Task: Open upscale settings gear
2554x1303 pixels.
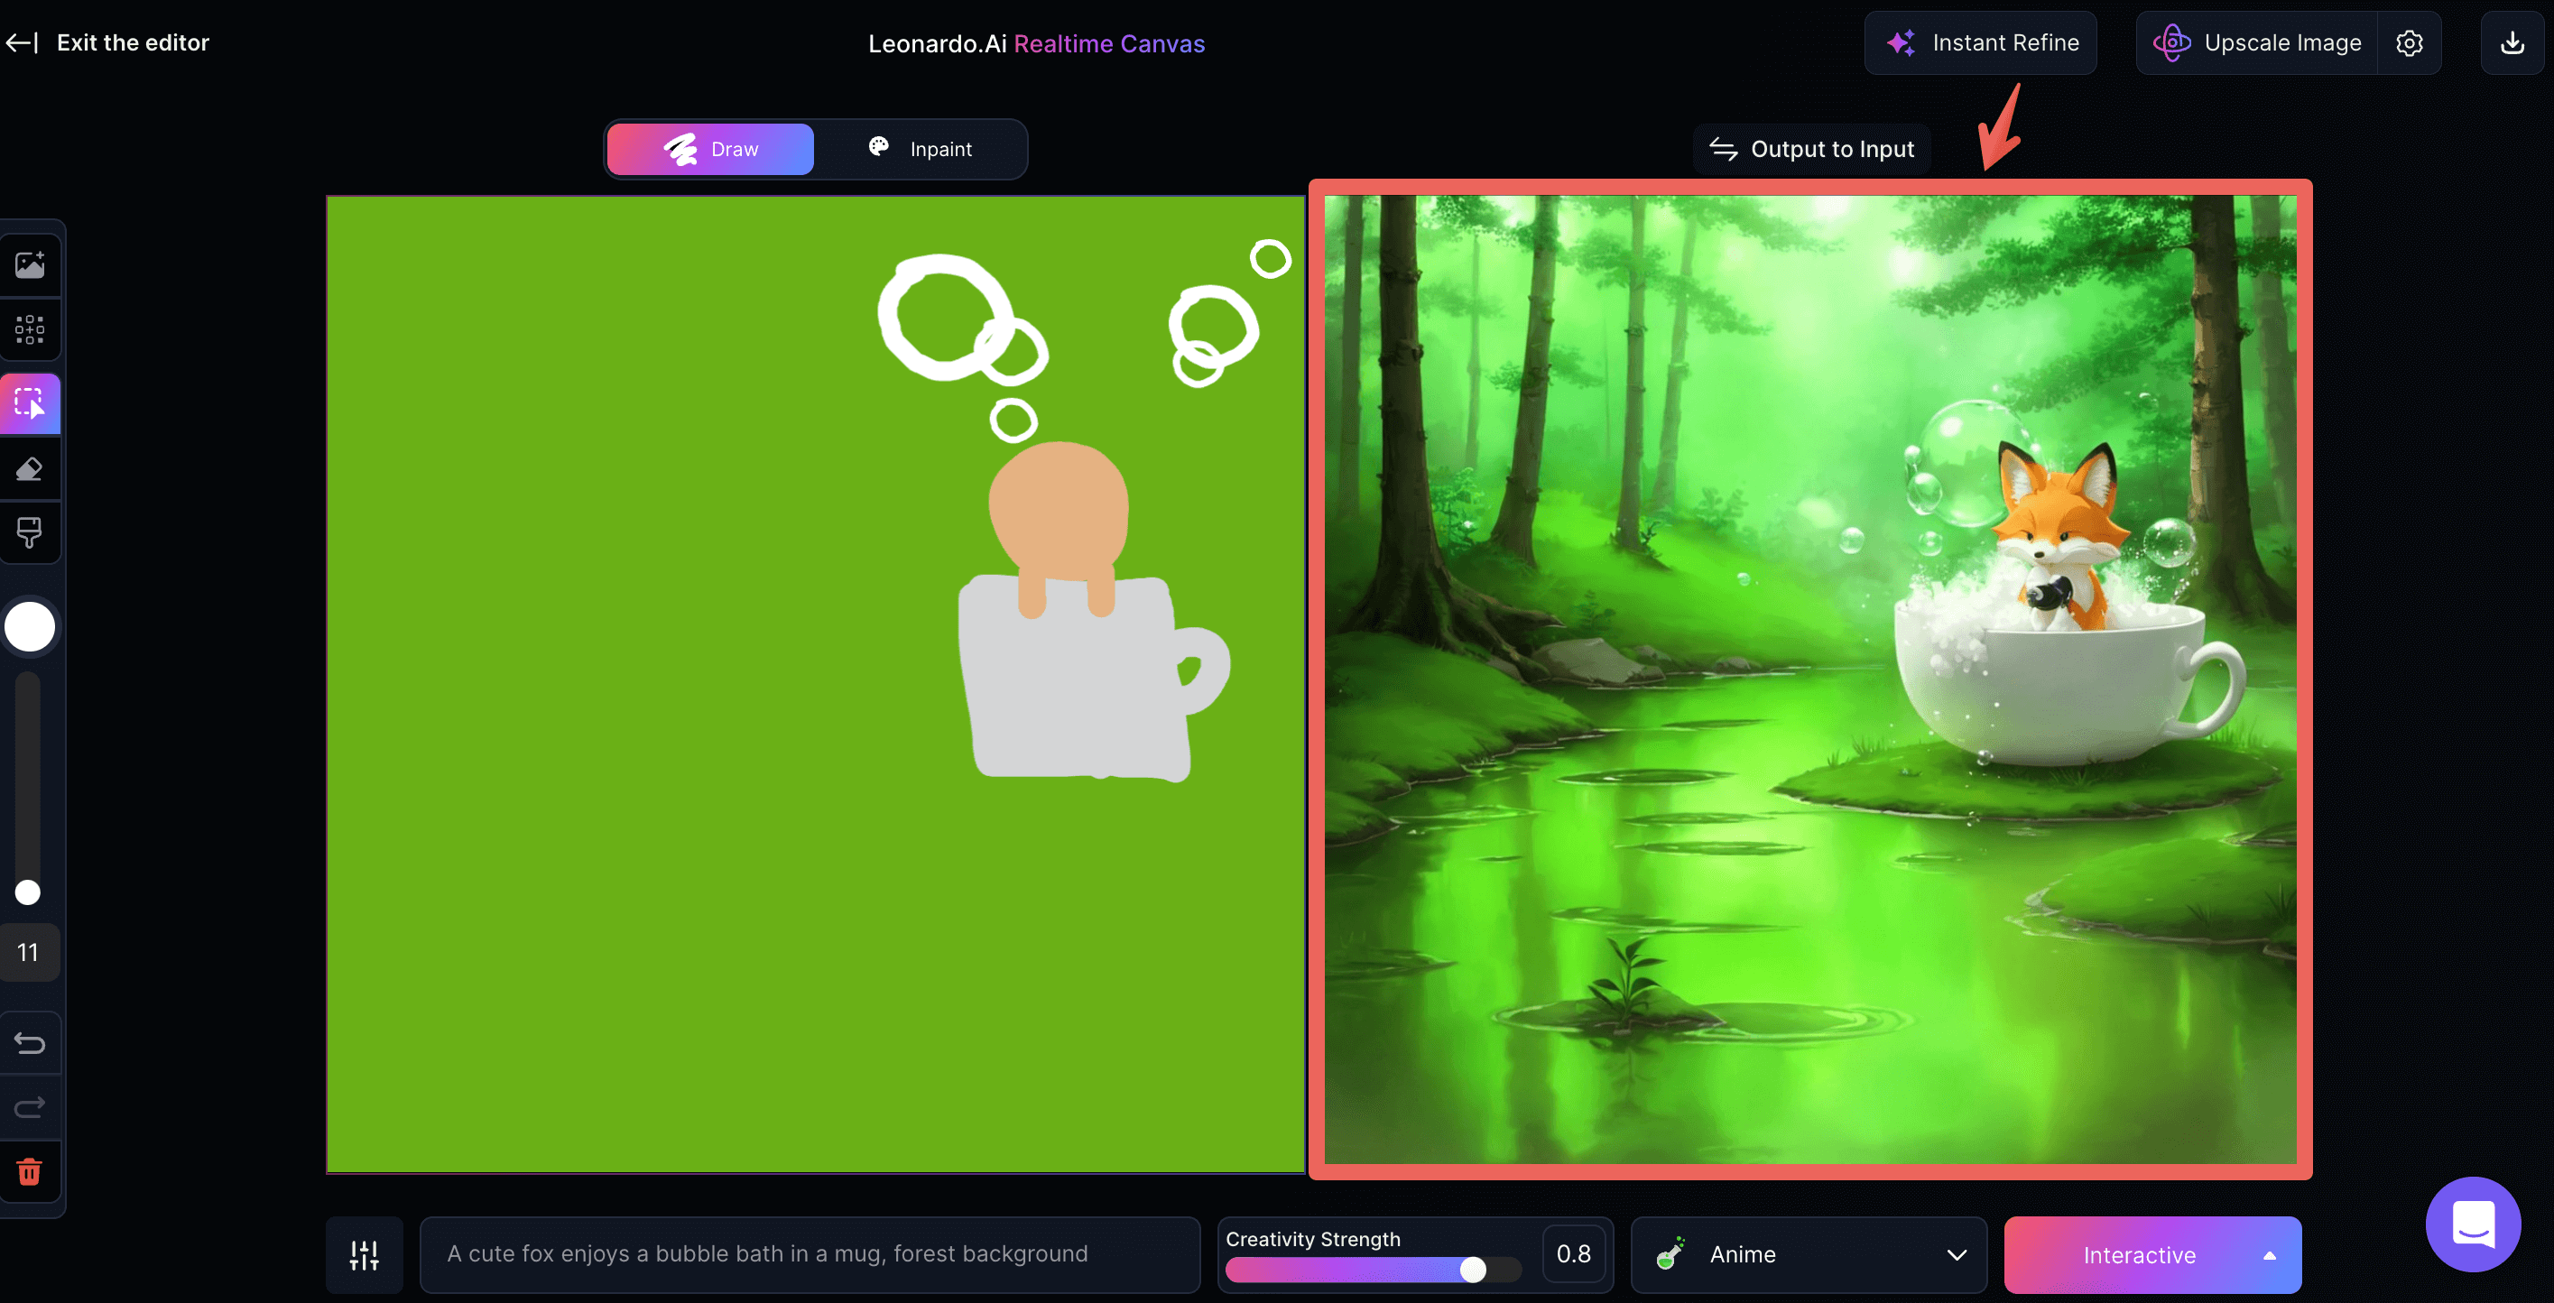Action: tap(2410, 42)
